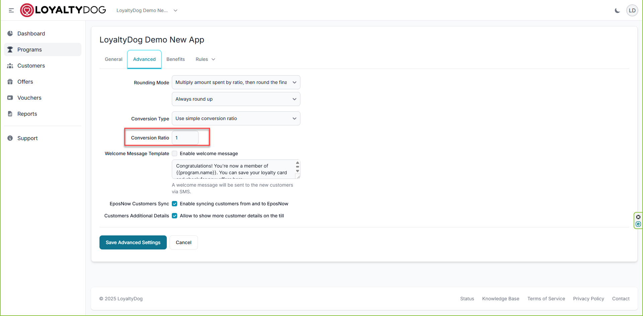The image size is (643, 316).
Task: Click the Programs trophy icon
Action: [x=10, y=49]
